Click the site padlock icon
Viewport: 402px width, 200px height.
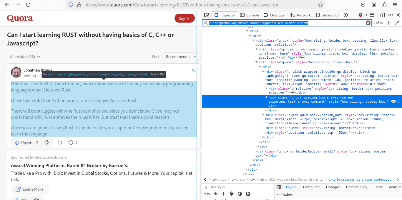click(79, 5)
